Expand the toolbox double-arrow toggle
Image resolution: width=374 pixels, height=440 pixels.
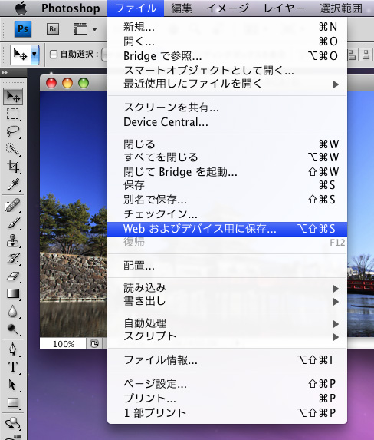pos(5,73)
